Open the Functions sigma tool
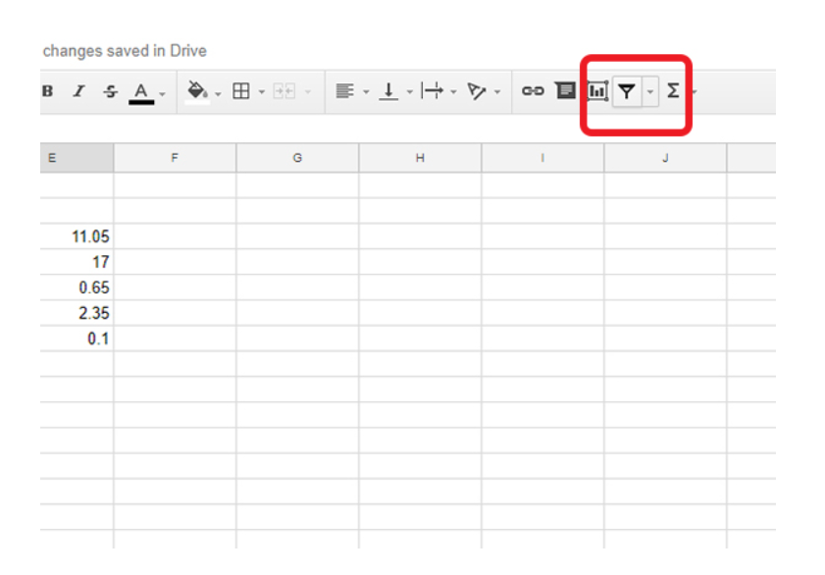 point(674,90)
